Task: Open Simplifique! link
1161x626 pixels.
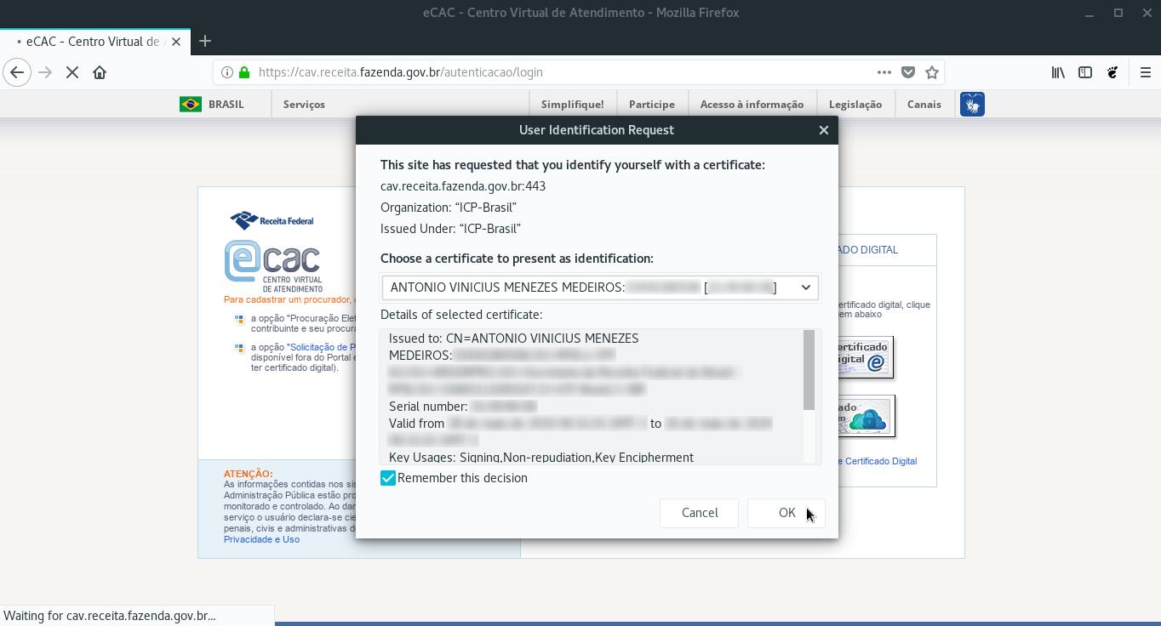Action: click(572, 104)
